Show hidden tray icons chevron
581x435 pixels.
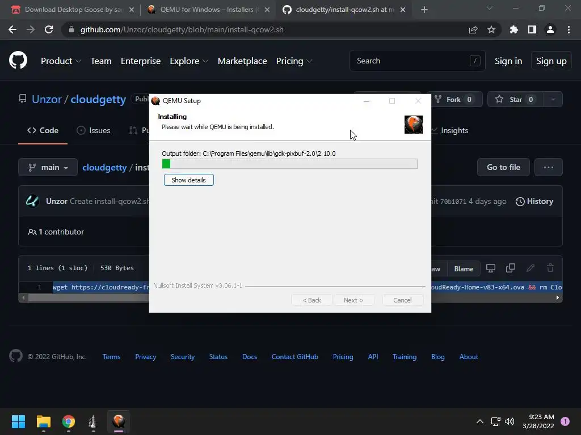coord(480,421)
